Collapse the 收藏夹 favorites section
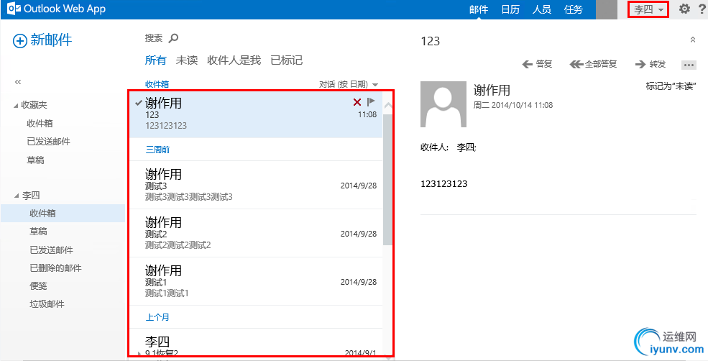This screenshot has width=708, height=361. point(17,105)
